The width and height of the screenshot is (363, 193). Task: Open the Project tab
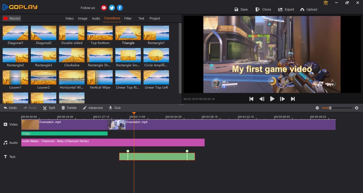tap(155, 18)
